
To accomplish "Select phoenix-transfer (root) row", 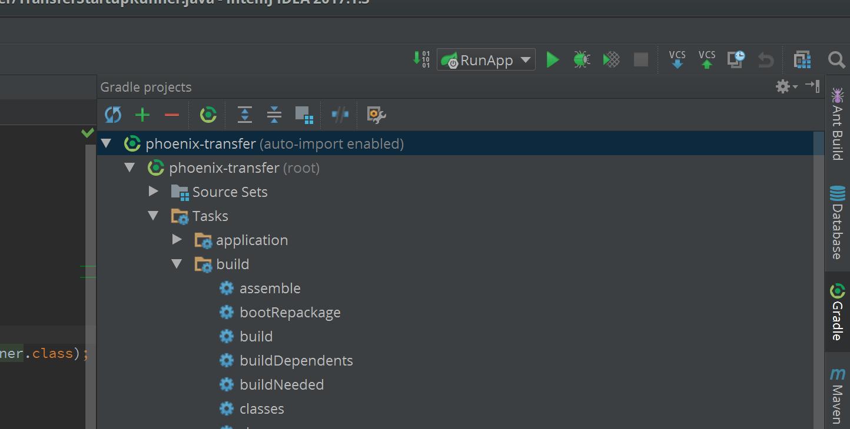I will click(x=456, y=167).
